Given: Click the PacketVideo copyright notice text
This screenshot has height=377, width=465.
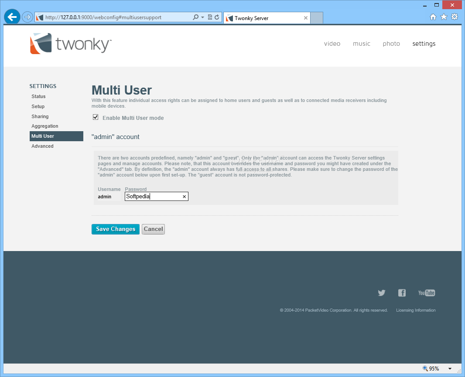Looking at the screenshot, I should [x=334, y=310].
